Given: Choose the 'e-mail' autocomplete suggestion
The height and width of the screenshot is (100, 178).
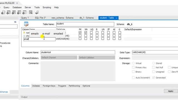Looking at the screenshot, I should click(46, 34).
